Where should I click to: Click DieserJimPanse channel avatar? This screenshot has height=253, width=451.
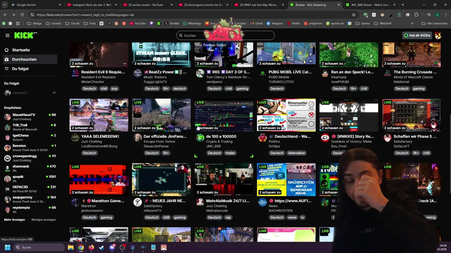(138, 138)
